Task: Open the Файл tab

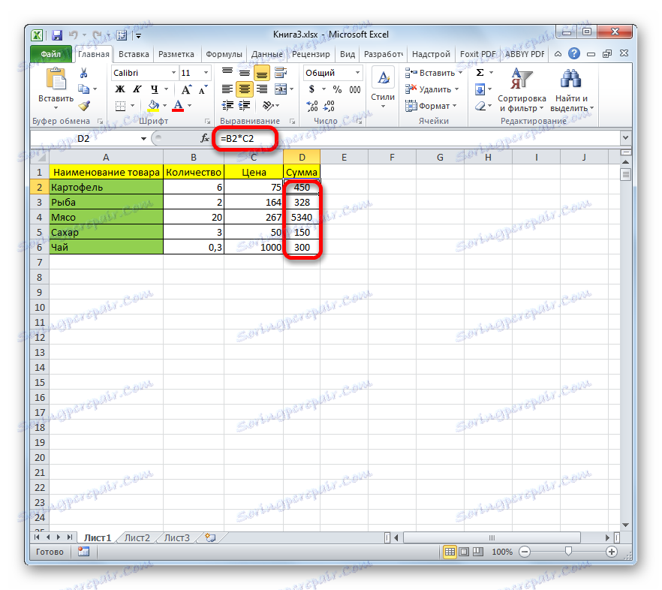Action: click(51, 54)
